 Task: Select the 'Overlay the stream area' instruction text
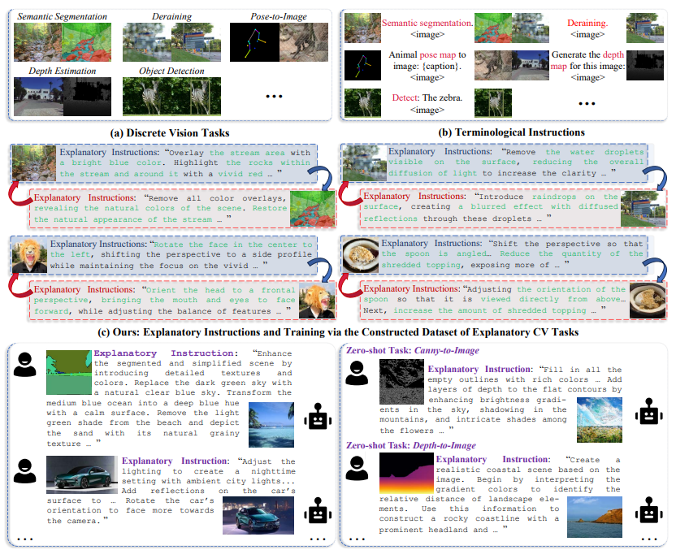click(184, 163)
